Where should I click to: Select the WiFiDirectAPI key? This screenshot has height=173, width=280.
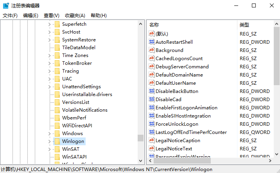[x=77, y=126]
